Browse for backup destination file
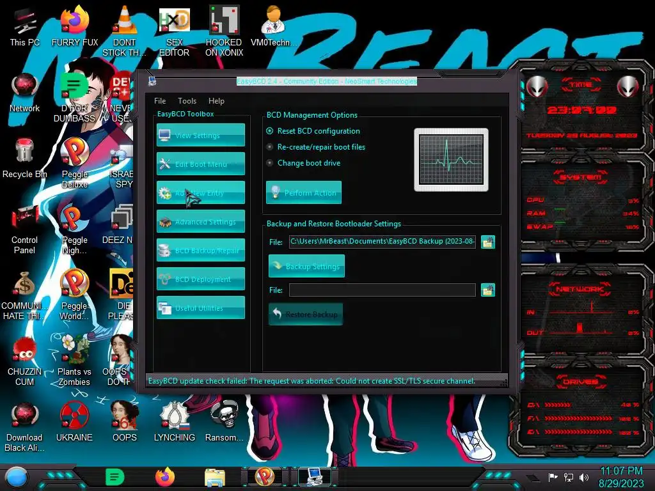The image size is (655, 491). (488, 242)
